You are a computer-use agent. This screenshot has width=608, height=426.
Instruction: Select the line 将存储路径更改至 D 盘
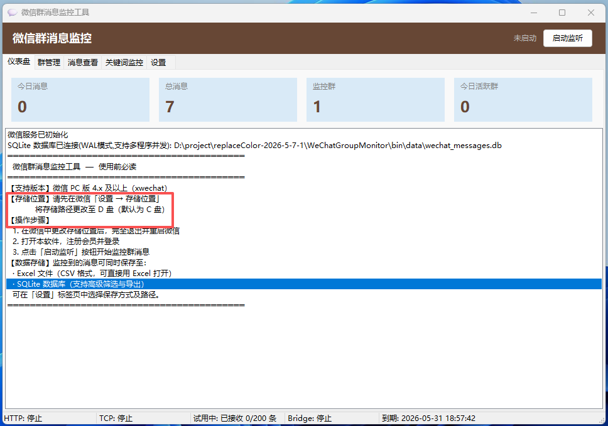tap(304, 210)
